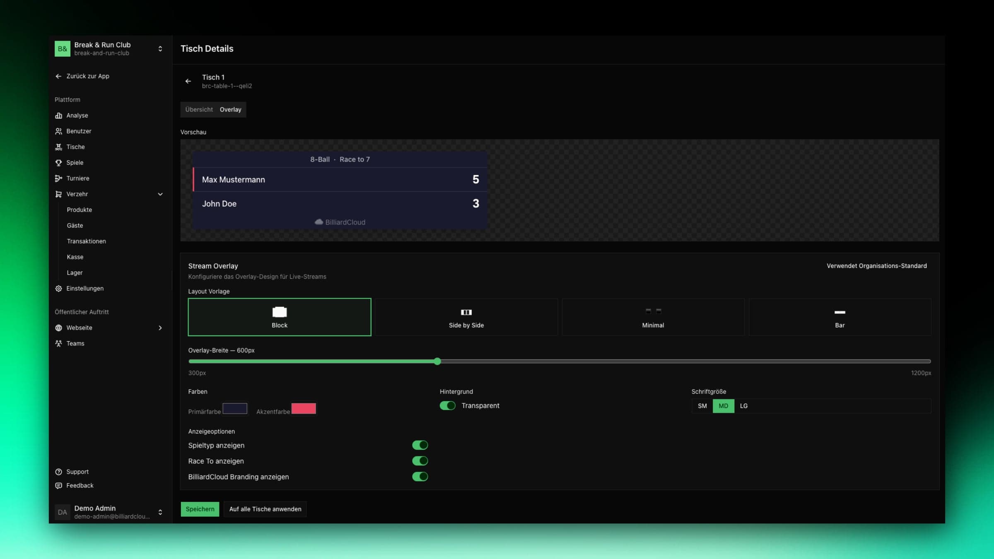Screen dimensions: 994x559
Task: Click the Benutzer users icon
Action: (58, 131)
